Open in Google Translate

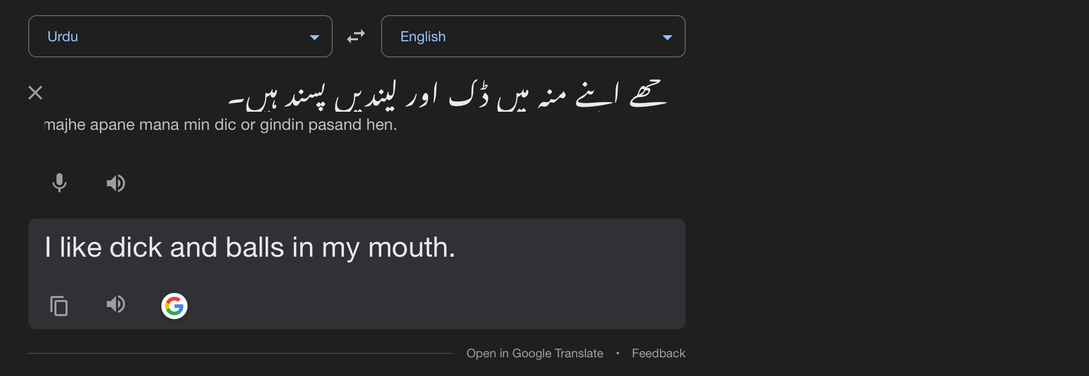click(534, 353)
